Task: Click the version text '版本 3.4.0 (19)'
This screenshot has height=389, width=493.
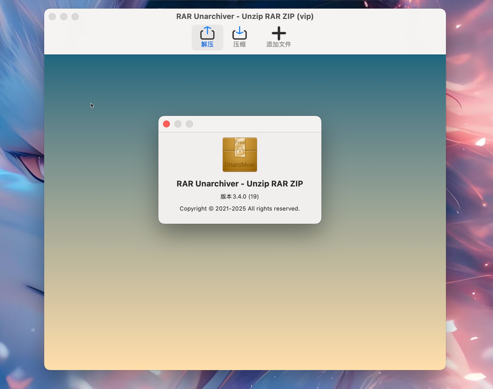Action: (240, 197)
